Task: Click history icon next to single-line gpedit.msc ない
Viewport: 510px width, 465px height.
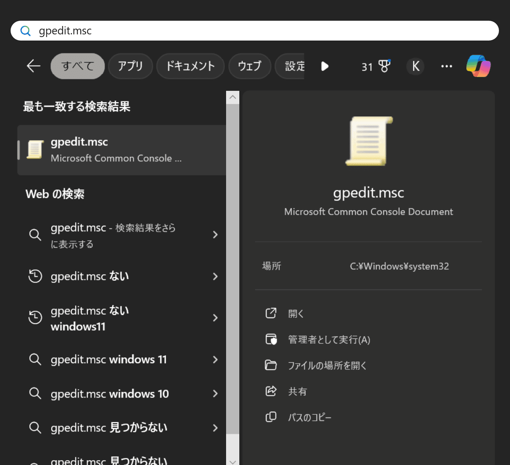Action: (35, 276)
